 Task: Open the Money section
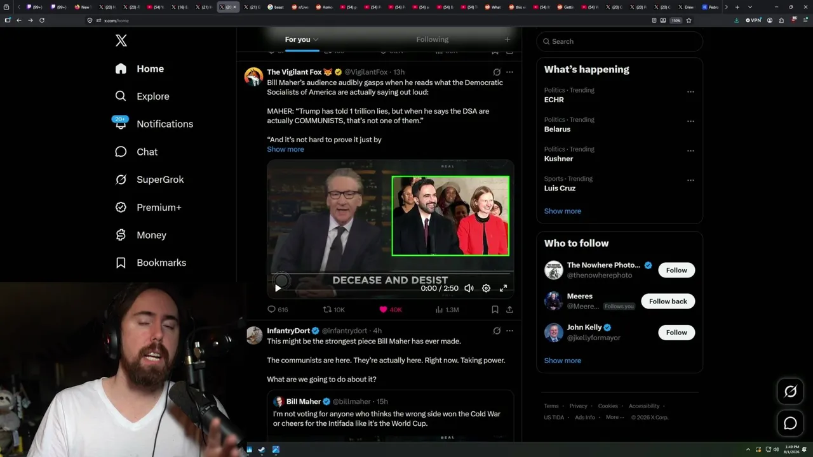(x=140, y=235)
